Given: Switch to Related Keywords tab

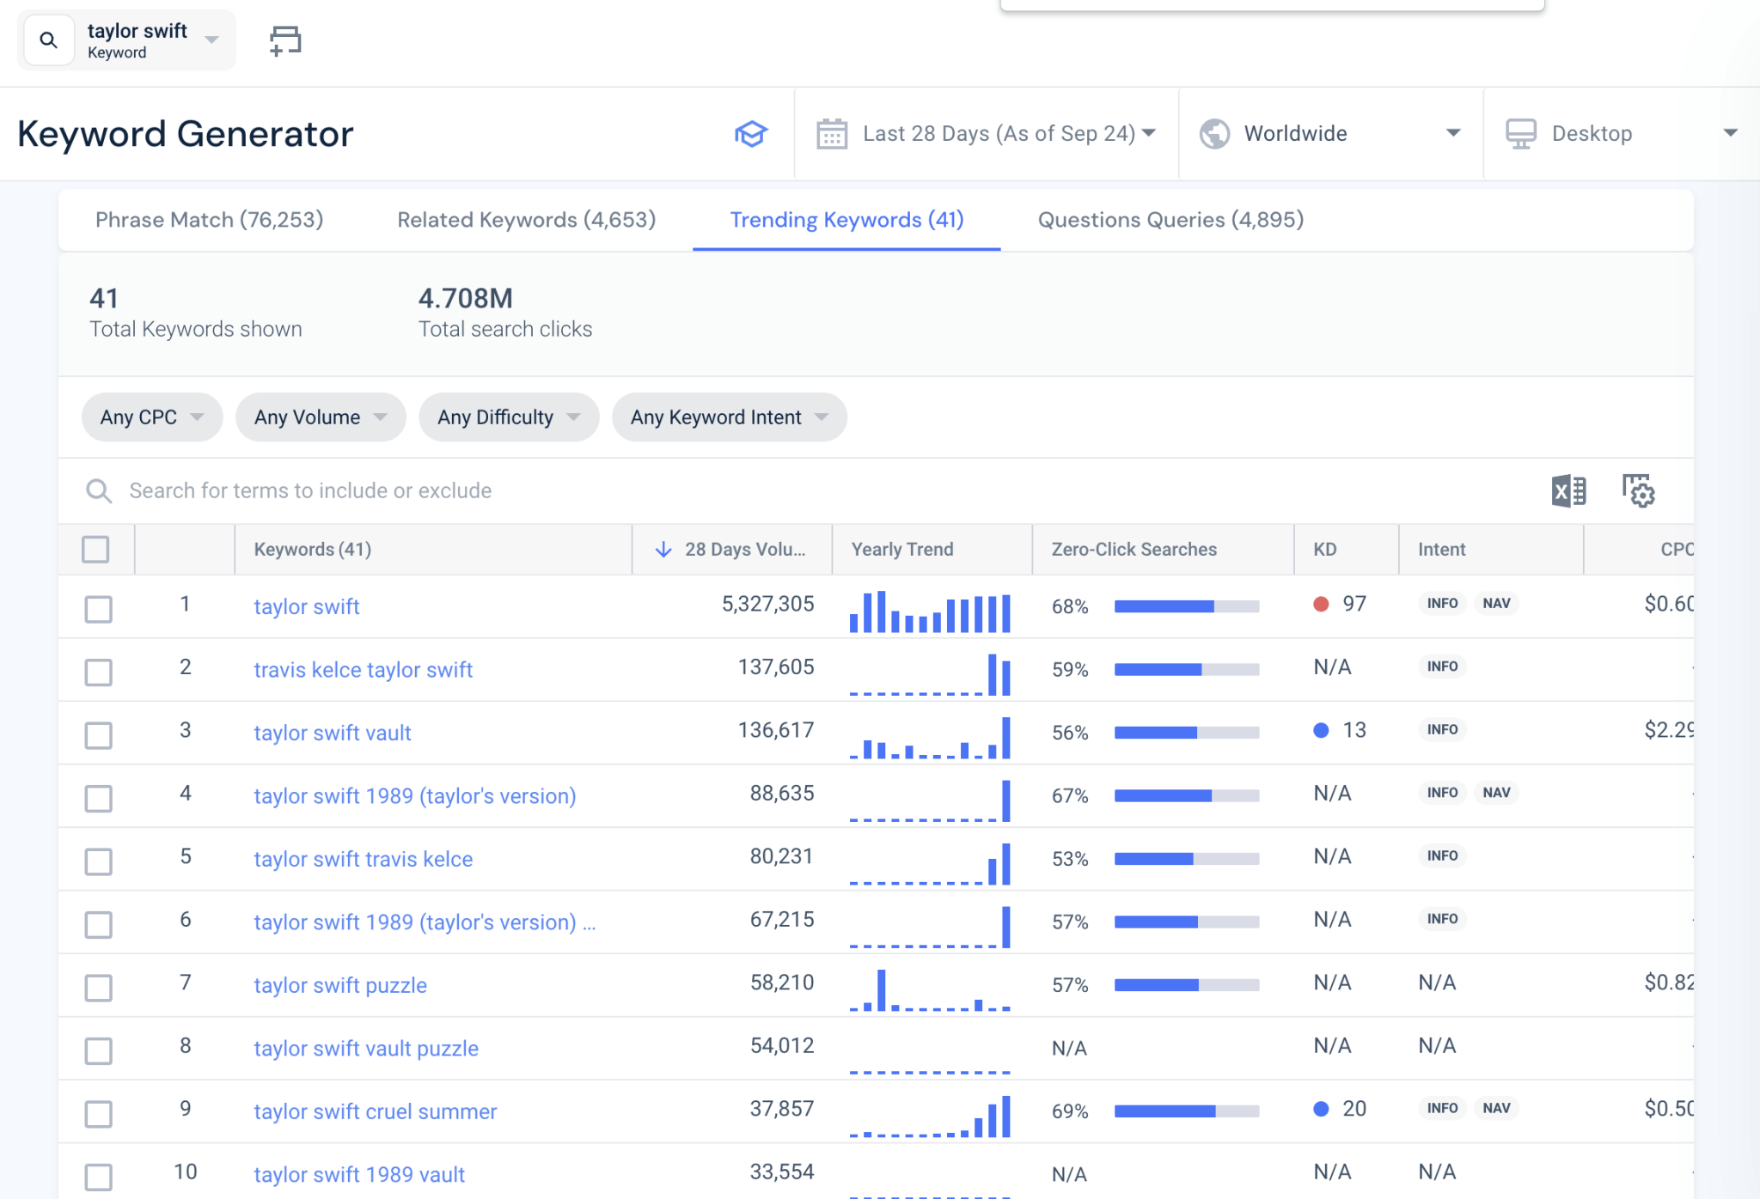Looking at the screenshot, I should click(526, 220).
